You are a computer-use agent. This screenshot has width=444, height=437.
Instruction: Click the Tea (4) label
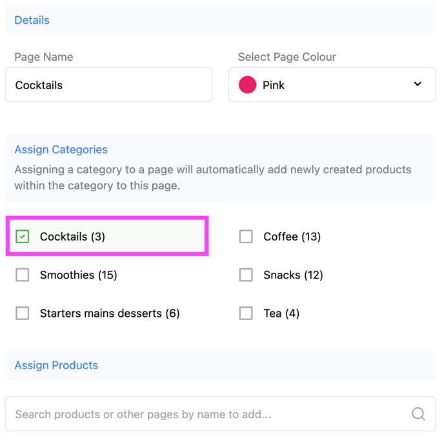[281, 314]
